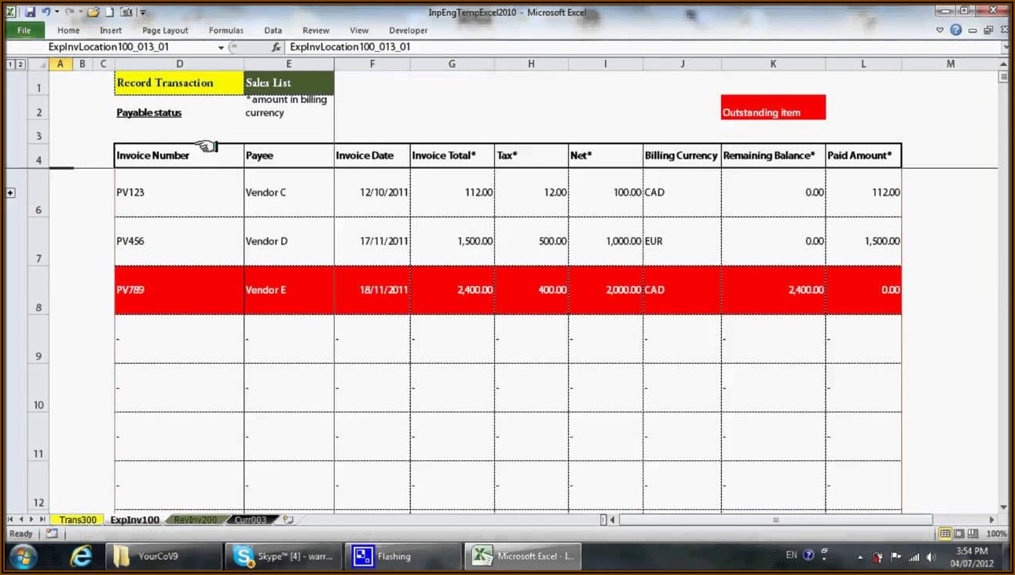1015x575 pixels.
Task: Select outline level 1 button
Action: [x=11, y=64]
